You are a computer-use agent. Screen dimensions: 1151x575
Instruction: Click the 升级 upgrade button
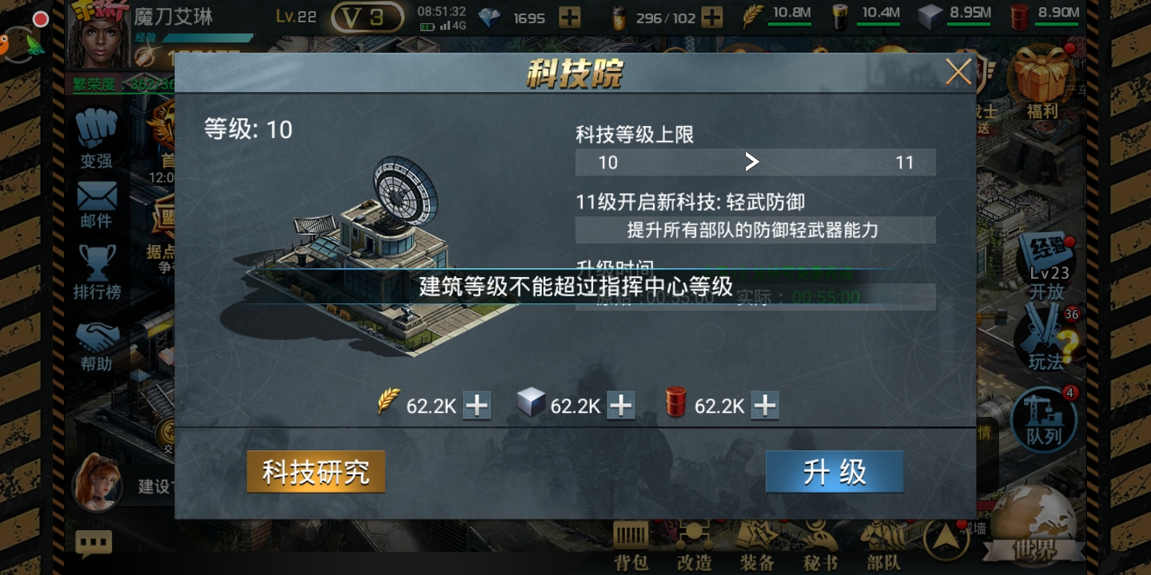[834, 472]
